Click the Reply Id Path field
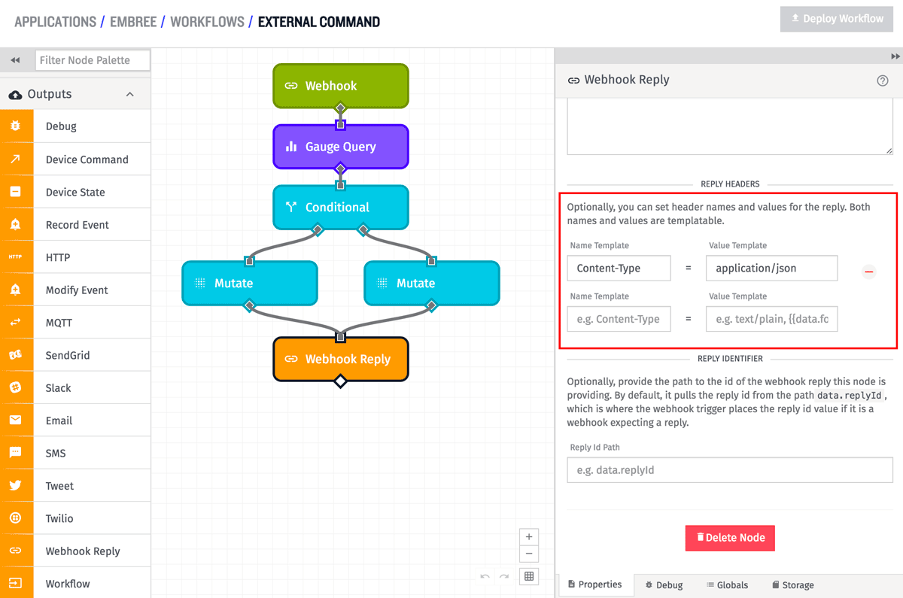 730,470
